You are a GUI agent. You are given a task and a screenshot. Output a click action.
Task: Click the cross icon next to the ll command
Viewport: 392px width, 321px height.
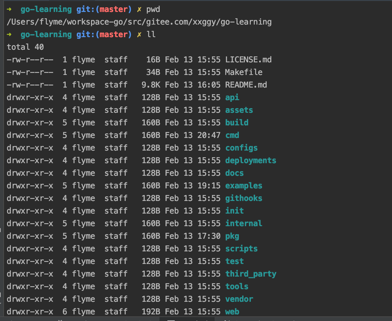click(139, 34)
